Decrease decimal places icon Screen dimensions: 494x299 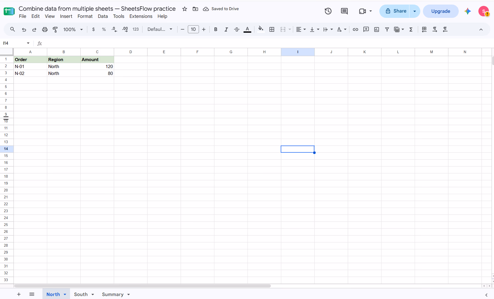114,29
